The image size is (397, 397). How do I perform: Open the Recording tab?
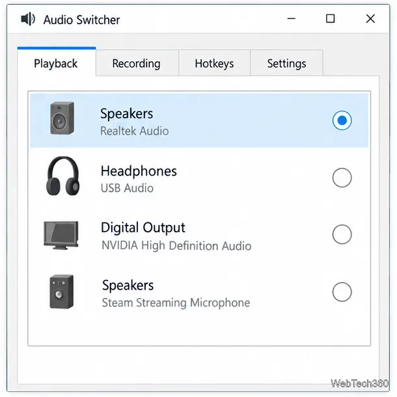(x=137, y=63)
